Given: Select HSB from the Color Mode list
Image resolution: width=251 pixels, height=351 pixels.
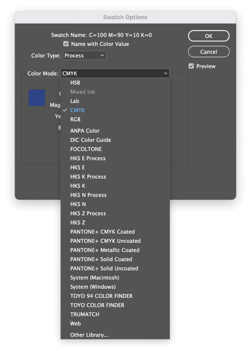Looking at the screenshot, I should click(x=75, y=82).
